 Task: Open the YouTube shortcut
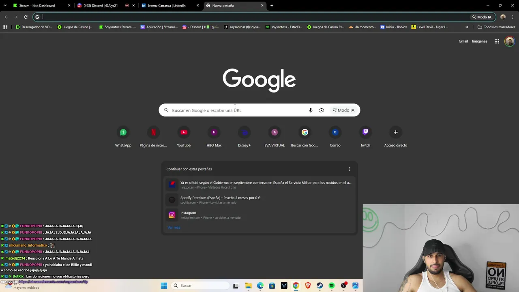point(184,137)
